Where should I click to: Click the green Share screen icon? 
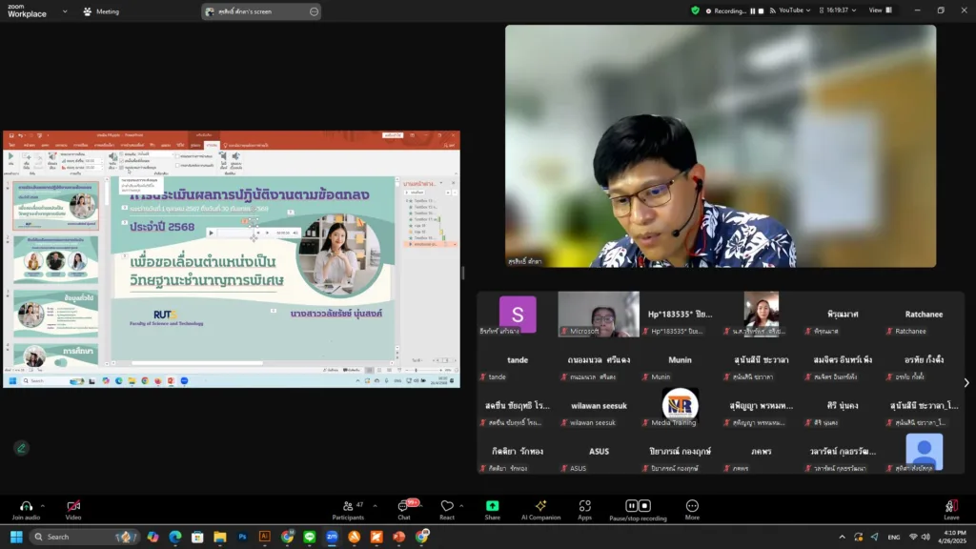click(x=492, y=506)
